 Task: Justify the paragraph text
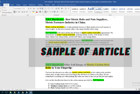[x=52, y=12]
